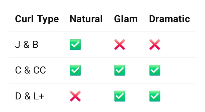Click the green check for D & L+ Dramatic
Screen dimensions: 205x112
[155, 96]
